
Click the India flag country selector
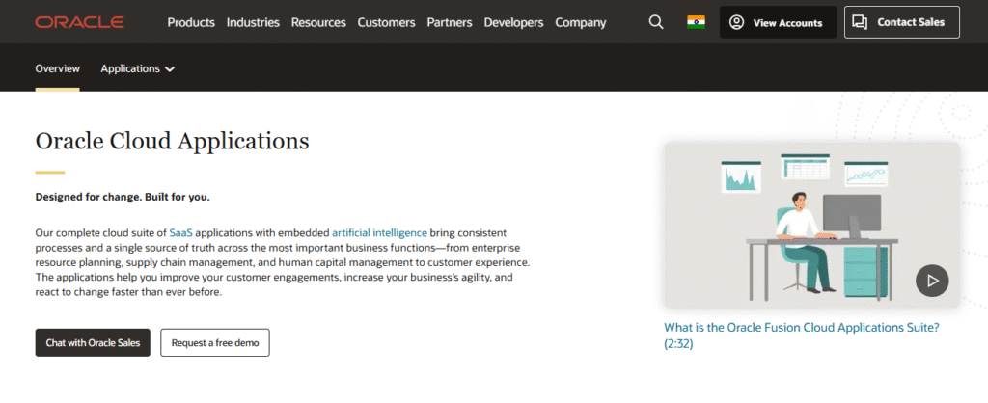tap(696, 22)
